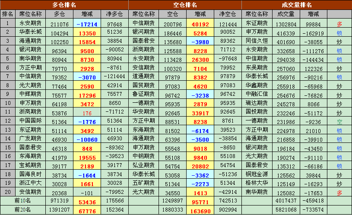Click net long value -90052
This screenshot has height=215, width=352.
coord(114,50)
